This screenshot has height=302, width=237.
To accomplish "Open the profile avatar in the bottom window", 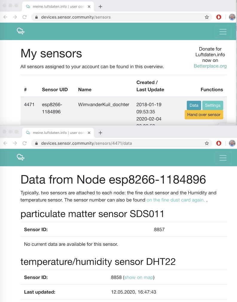I will click(232, 143).
